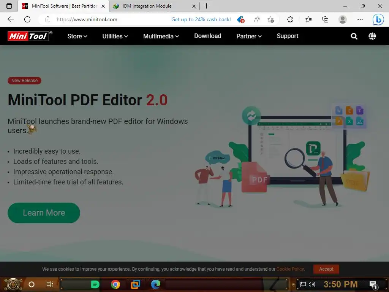Open Microsoft Edge taskbar icon
The height and width of the screenshot is (292, 389).
(x=156, y=284)
